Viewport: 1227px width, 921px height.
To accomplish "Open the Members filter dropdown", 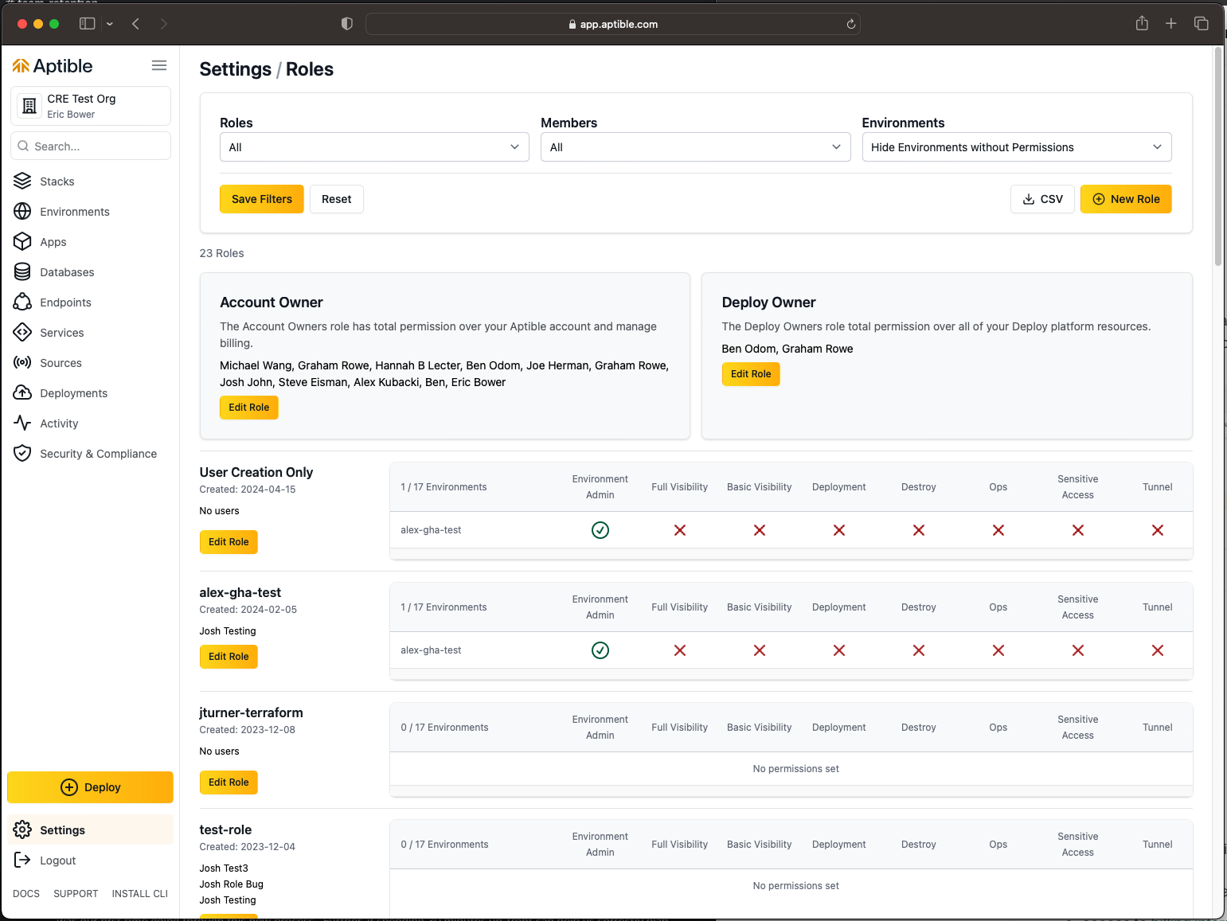I will (696, 147).
